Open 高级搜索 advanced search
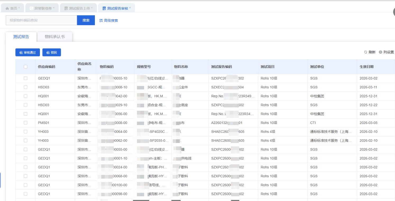The image size is (395, 201). pos(109,21)
